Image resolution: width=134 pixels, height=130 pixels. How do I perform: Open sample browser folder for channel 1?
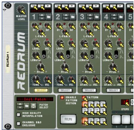click(x=49, y=17)
